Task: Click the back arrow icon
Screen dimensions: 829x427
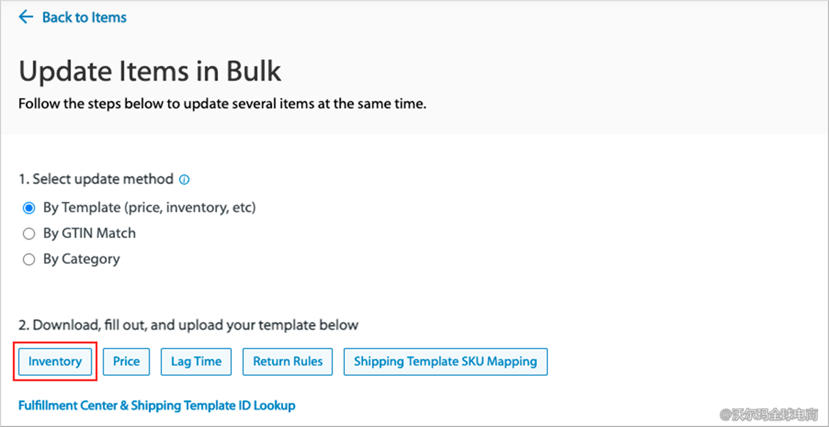Action: point(26,17)
